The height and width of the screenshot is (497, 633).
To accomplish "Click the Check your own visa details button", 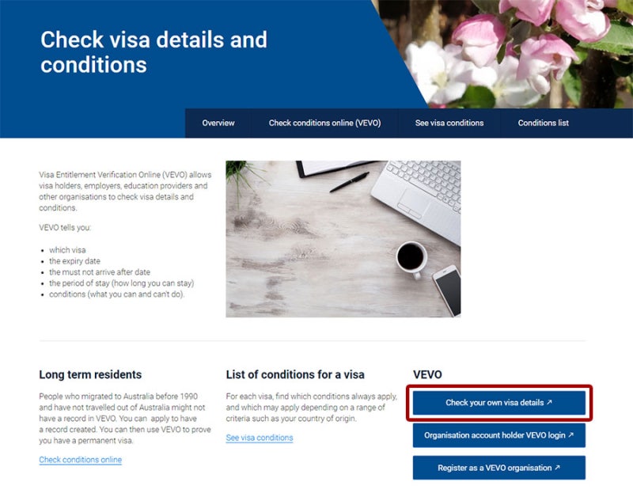I will tap(499, 403).
